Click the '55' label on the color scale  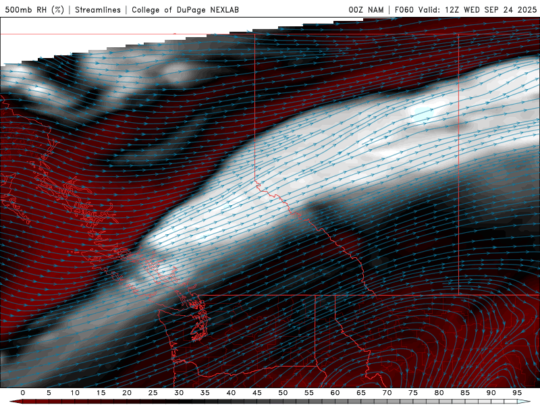click(x=309, y=393)
